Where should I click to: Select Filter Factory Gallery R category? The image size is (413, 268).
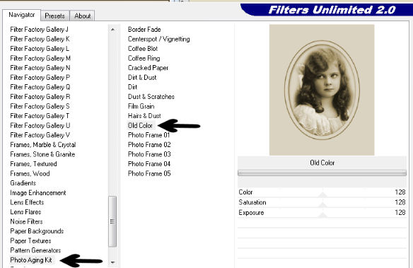(x=40, y=97)
